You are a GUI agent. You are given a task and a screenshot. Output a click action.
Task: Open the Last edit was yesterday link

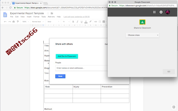click(x=76, y=17)
